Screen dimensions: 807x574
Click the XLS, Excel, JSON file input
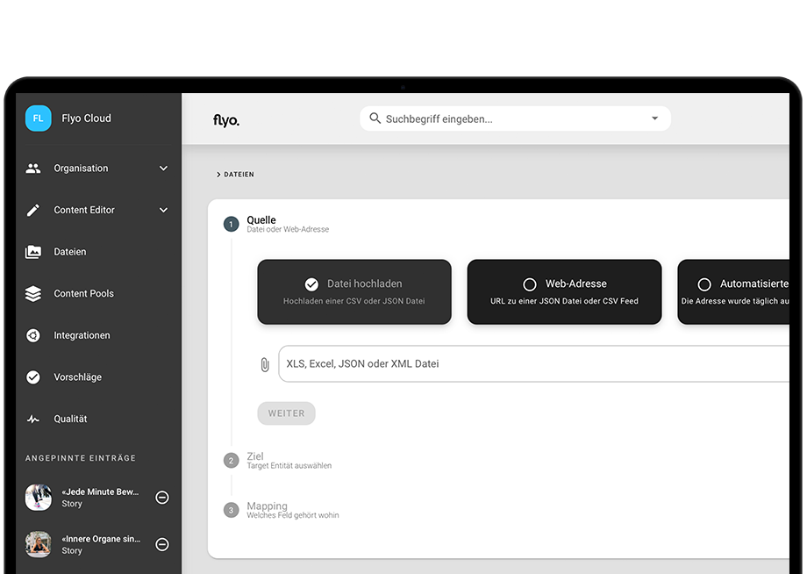[x=533, y=364]
